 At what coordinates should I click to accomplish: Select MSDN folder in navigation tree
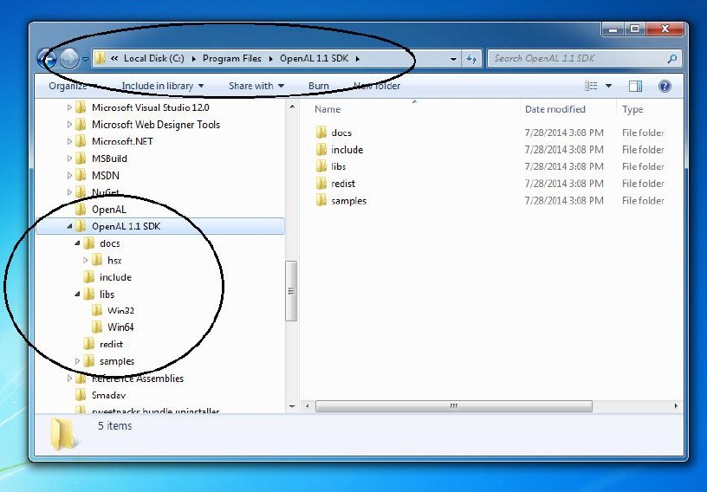click(x=105, y=176)
